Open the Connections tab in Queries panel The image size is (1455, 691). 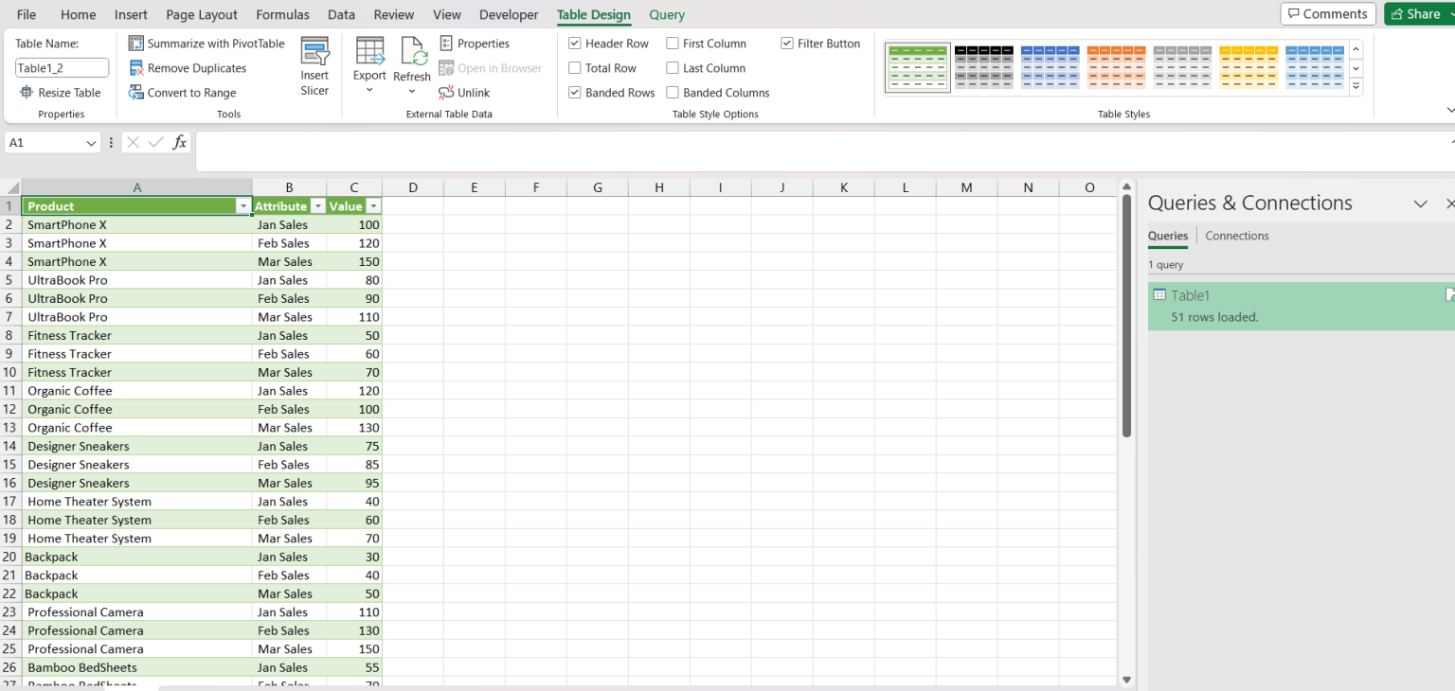[1236, 235]
